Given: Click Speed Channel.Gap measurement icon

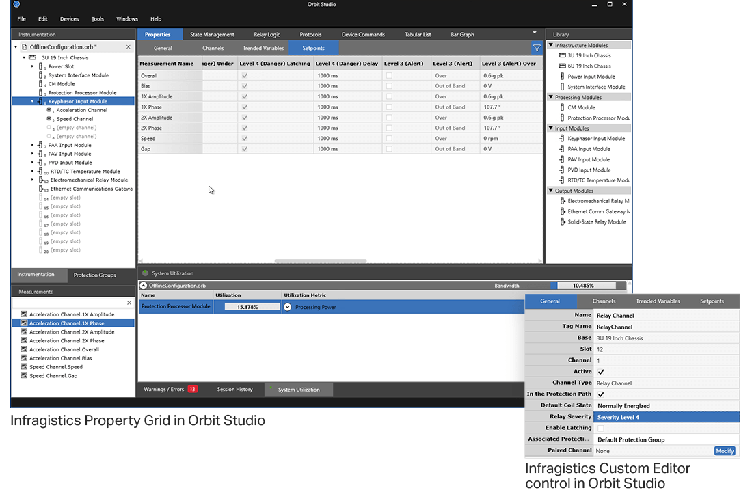Looking at the screenshot, I should click(24, 375).
